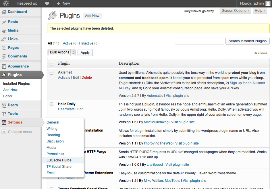Viewport: 272px width, 189px height.
Task: Activate the Akismet plugin
Action: pyautogui.click(x=64, y=78)
